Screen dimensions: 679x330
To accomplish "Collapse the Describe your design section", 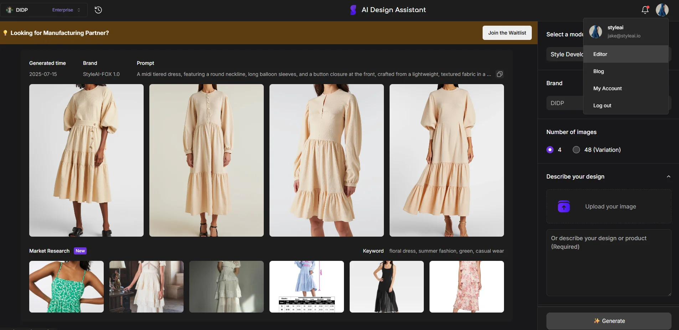I will click(x=668, y=177).
